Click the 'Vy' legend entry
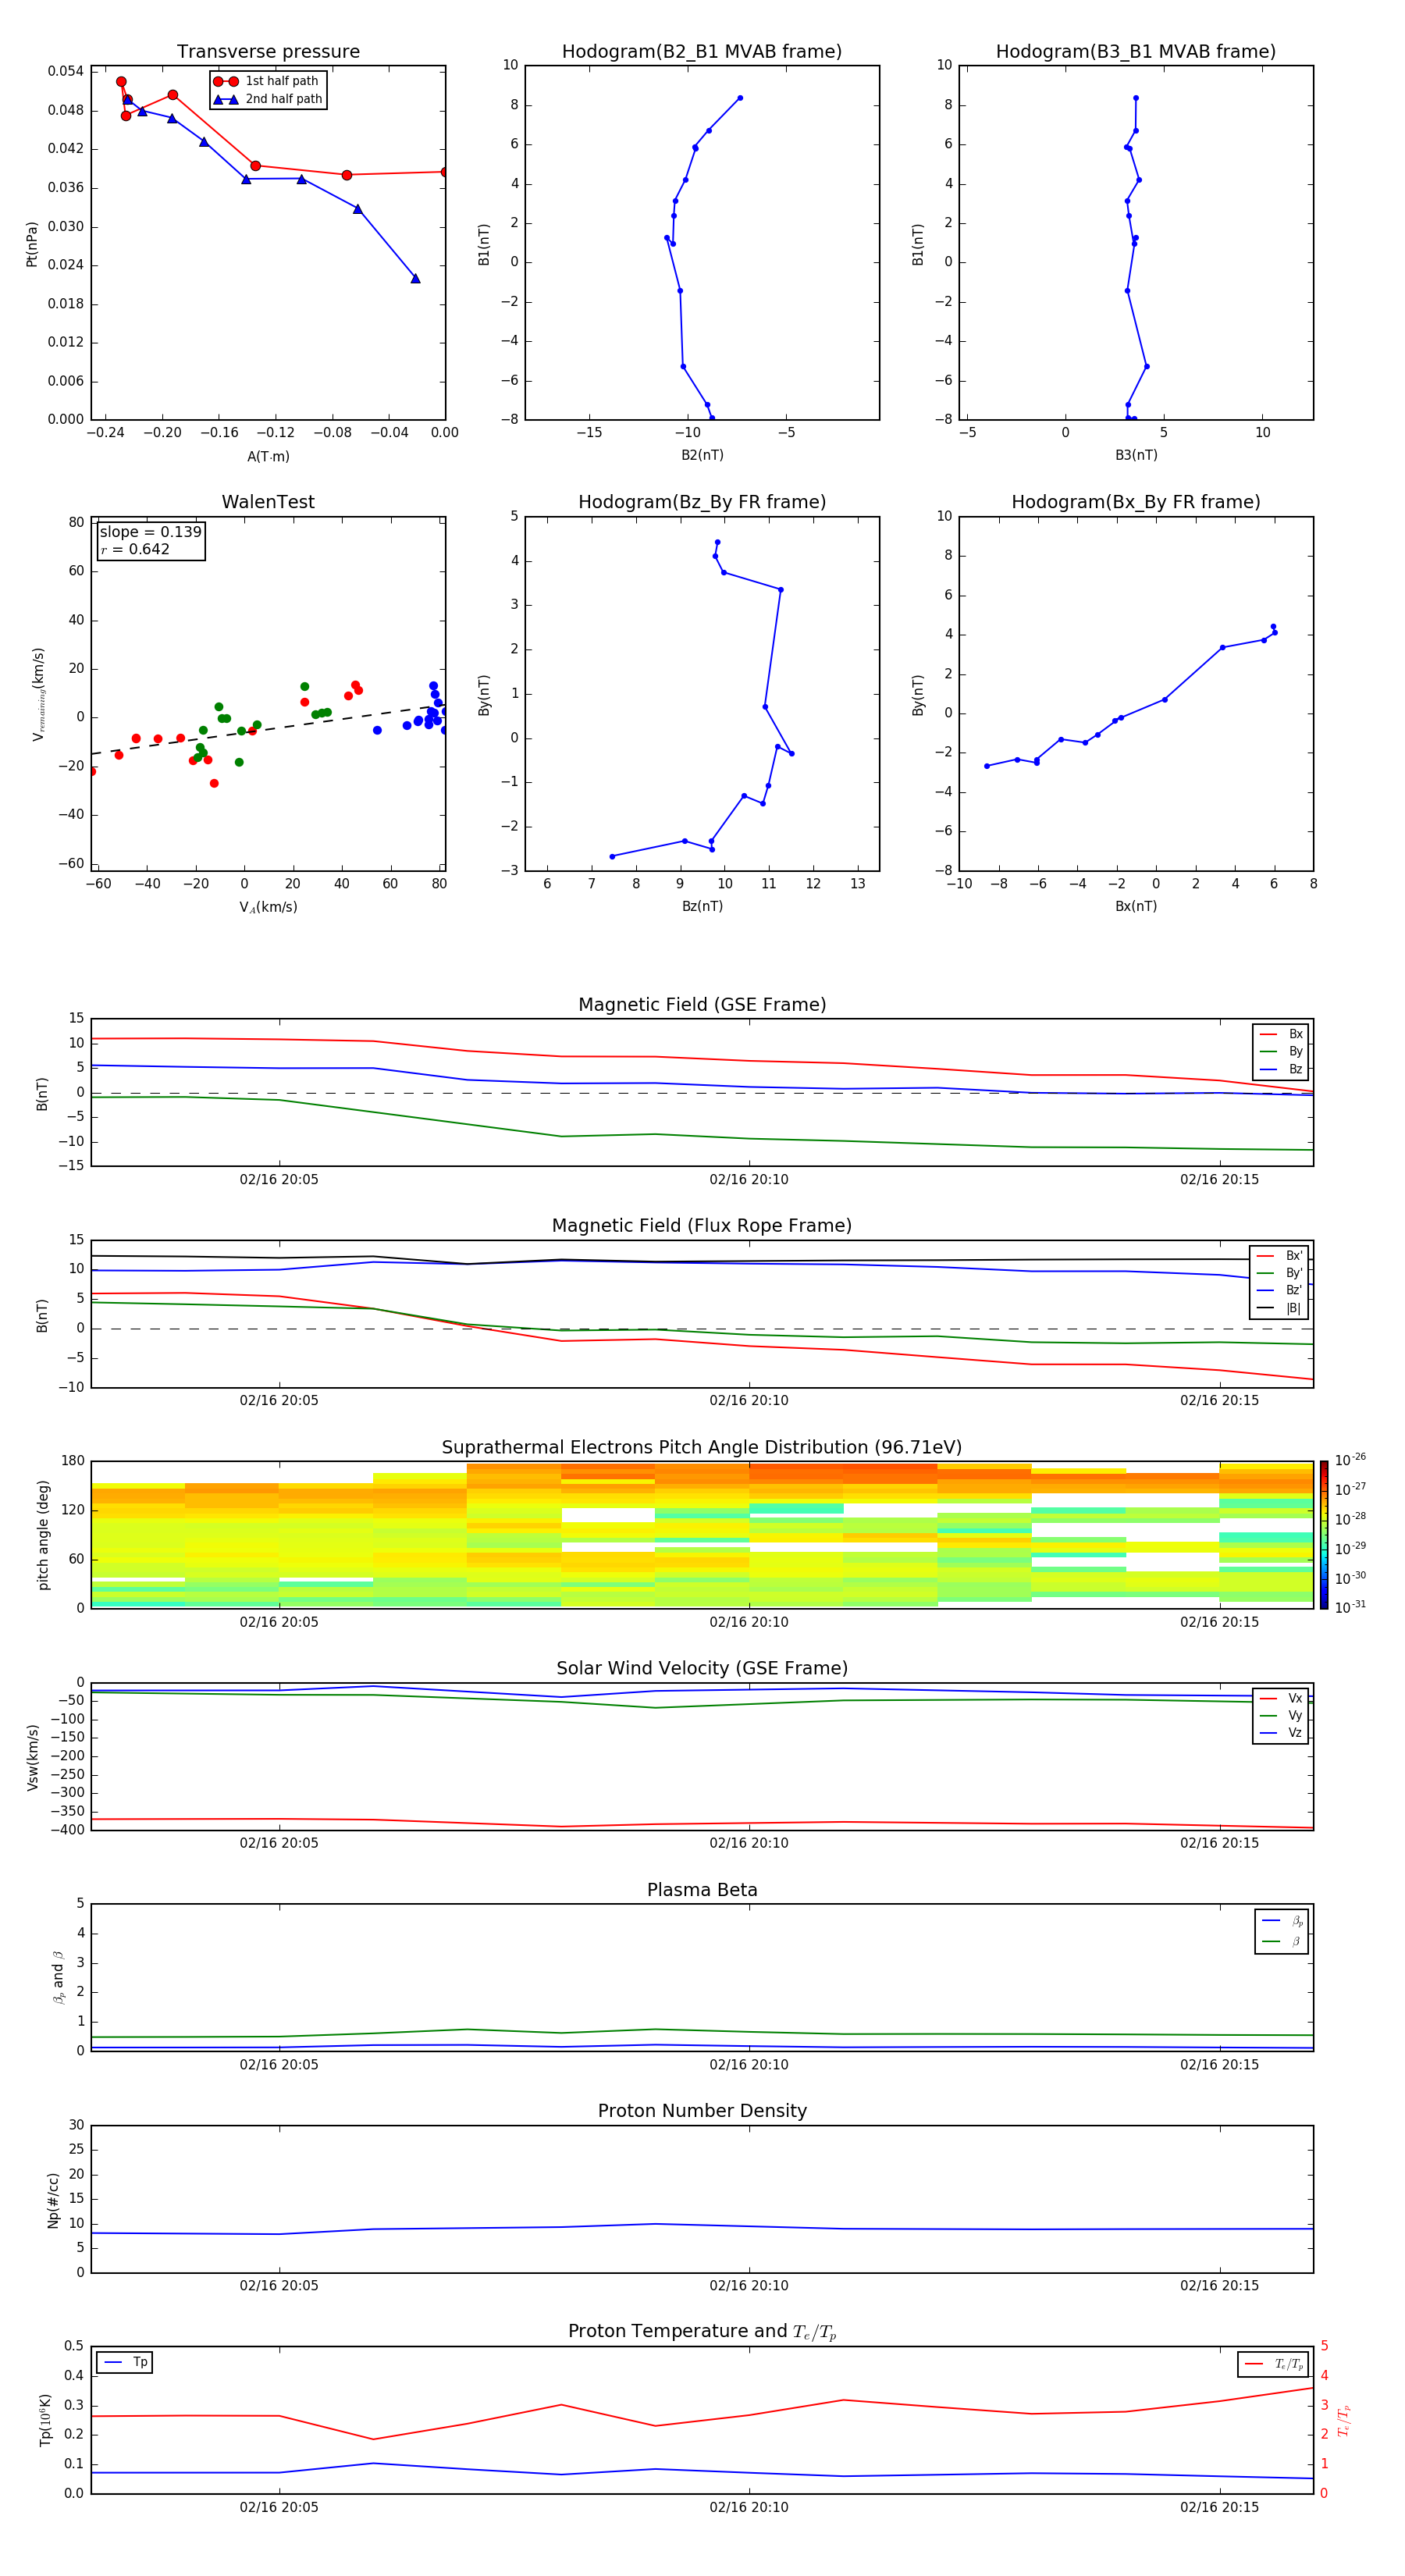1405x2576 pixels. (1281, 1715)
